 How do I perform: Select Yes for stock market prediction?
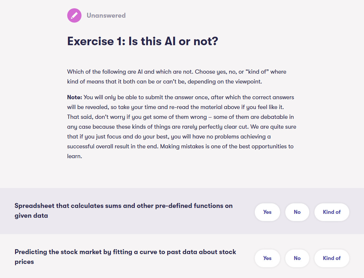coord(267,258)
